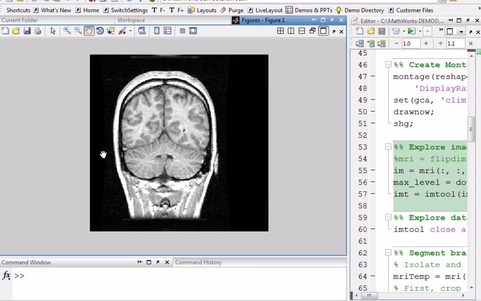Save the figure with the disk icon
Image resolution: width=481 pixels, height=301 pixels.
tap(27, 31)
